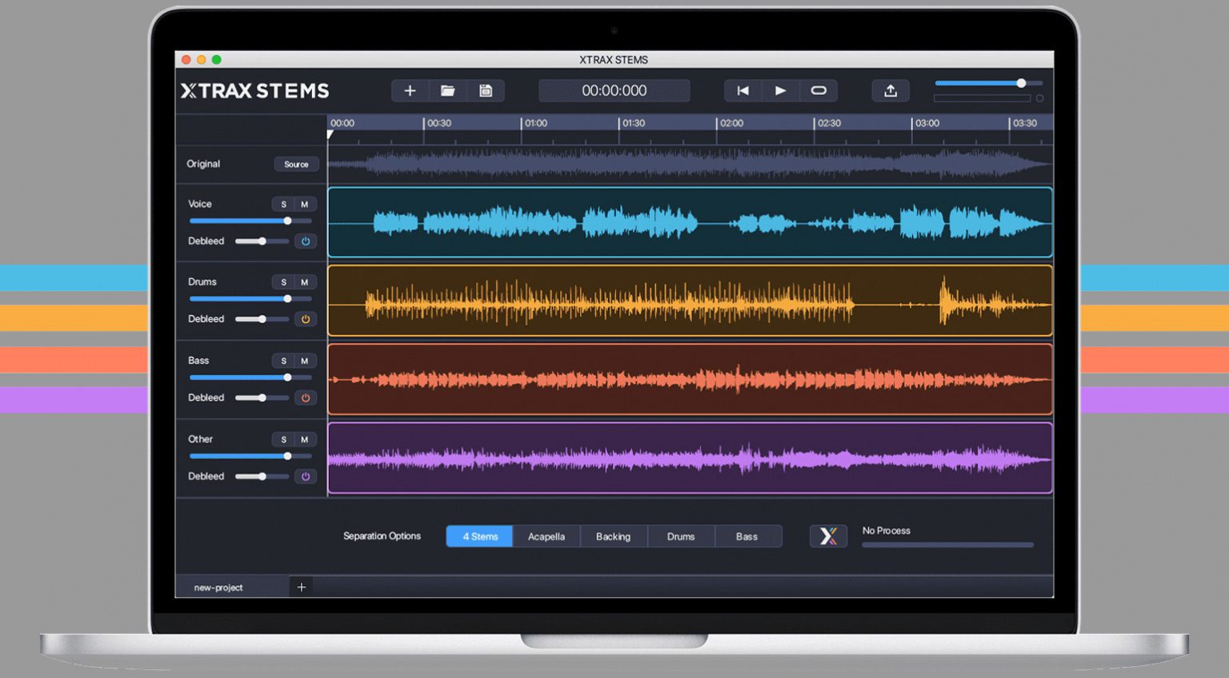Adjust the Voice volume slider
The image size is (1229, 678).
point(250,221)
